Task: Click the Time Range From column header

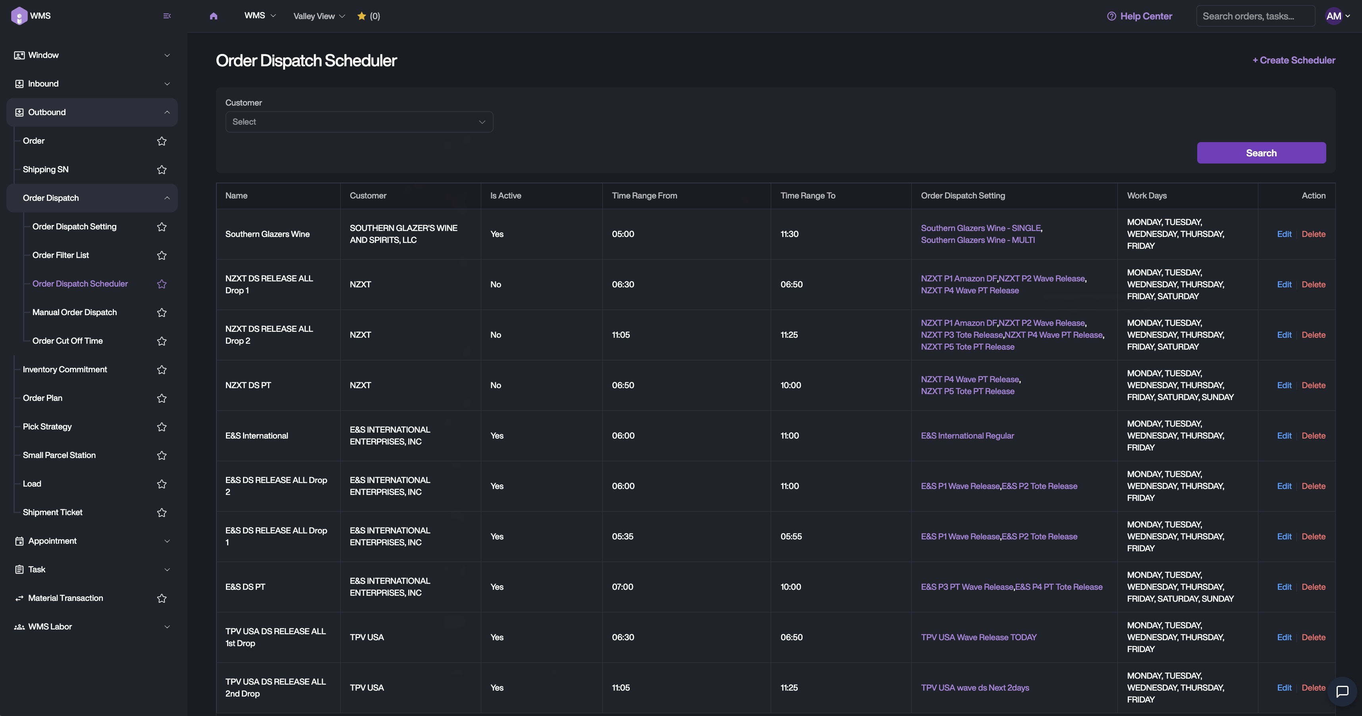Action: (644, 196)
